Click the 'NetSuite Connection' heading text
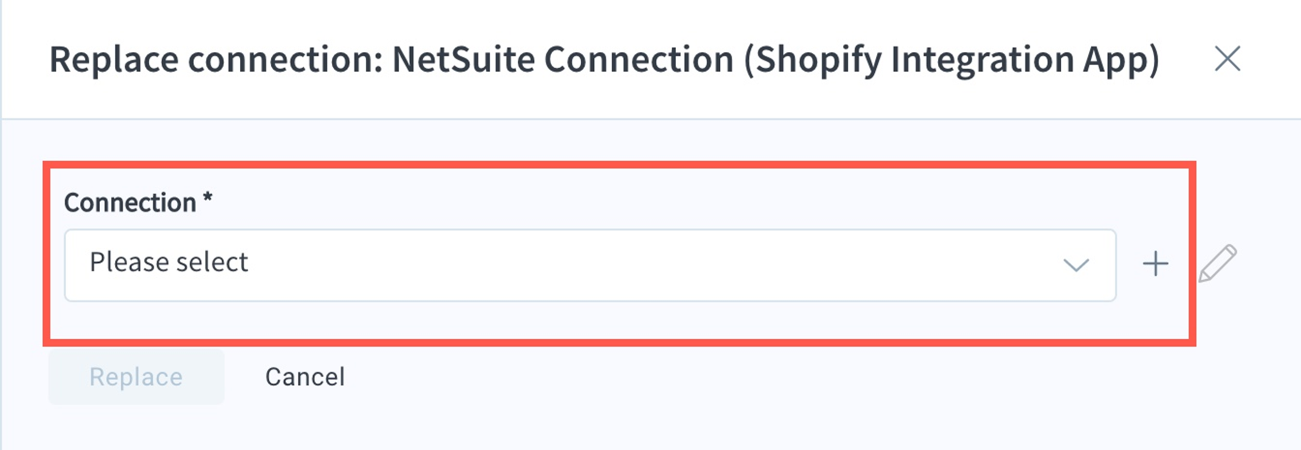 563,60
